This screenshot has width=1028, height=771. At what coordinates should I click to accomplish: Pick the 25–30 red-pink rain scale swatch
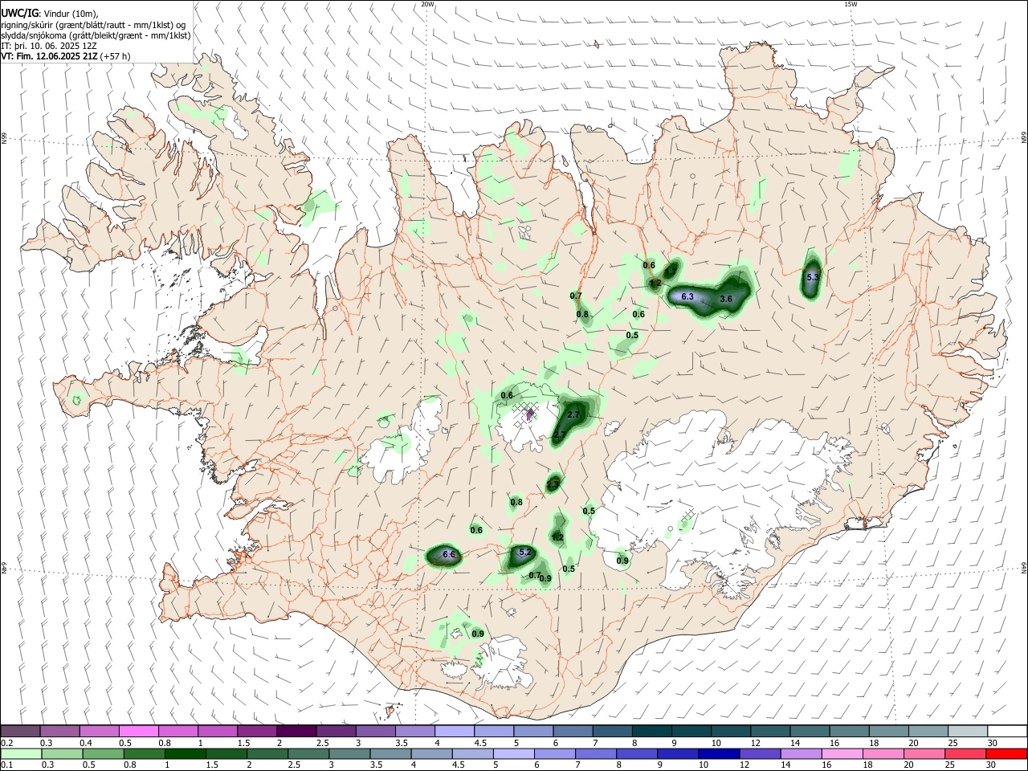tap(965, 753)
